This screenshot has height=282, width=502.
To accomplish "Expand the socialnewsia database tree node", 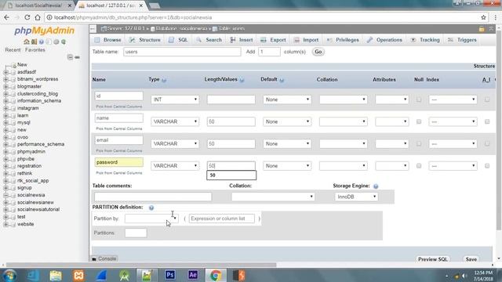I will (x=5, y=195).
